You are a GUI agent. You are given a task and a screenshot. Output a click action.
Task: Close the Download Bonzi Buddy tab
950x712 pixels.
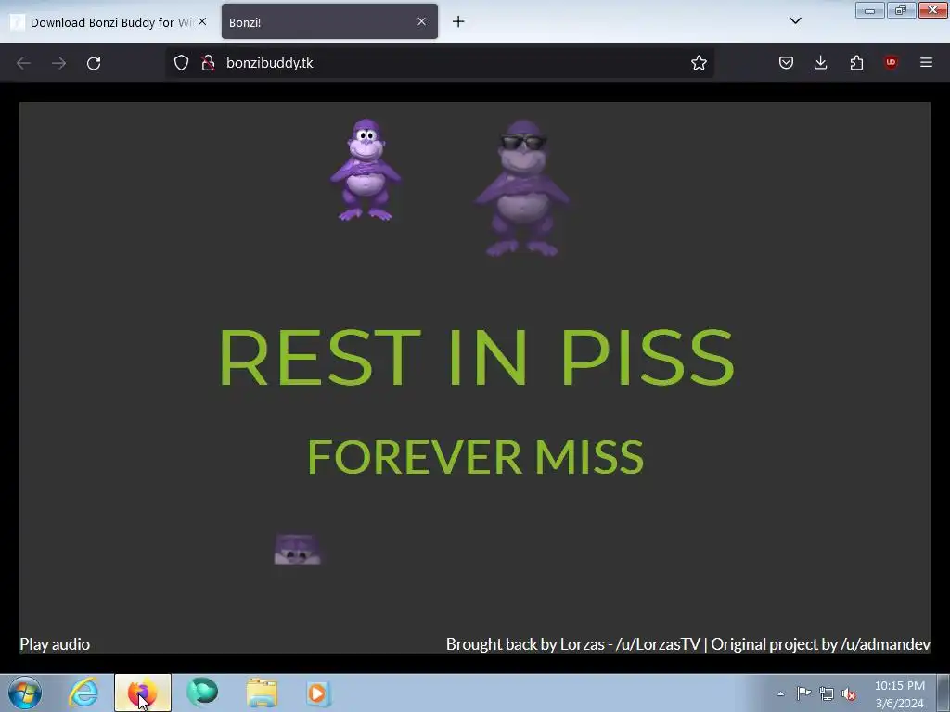[x=202, y=22]
